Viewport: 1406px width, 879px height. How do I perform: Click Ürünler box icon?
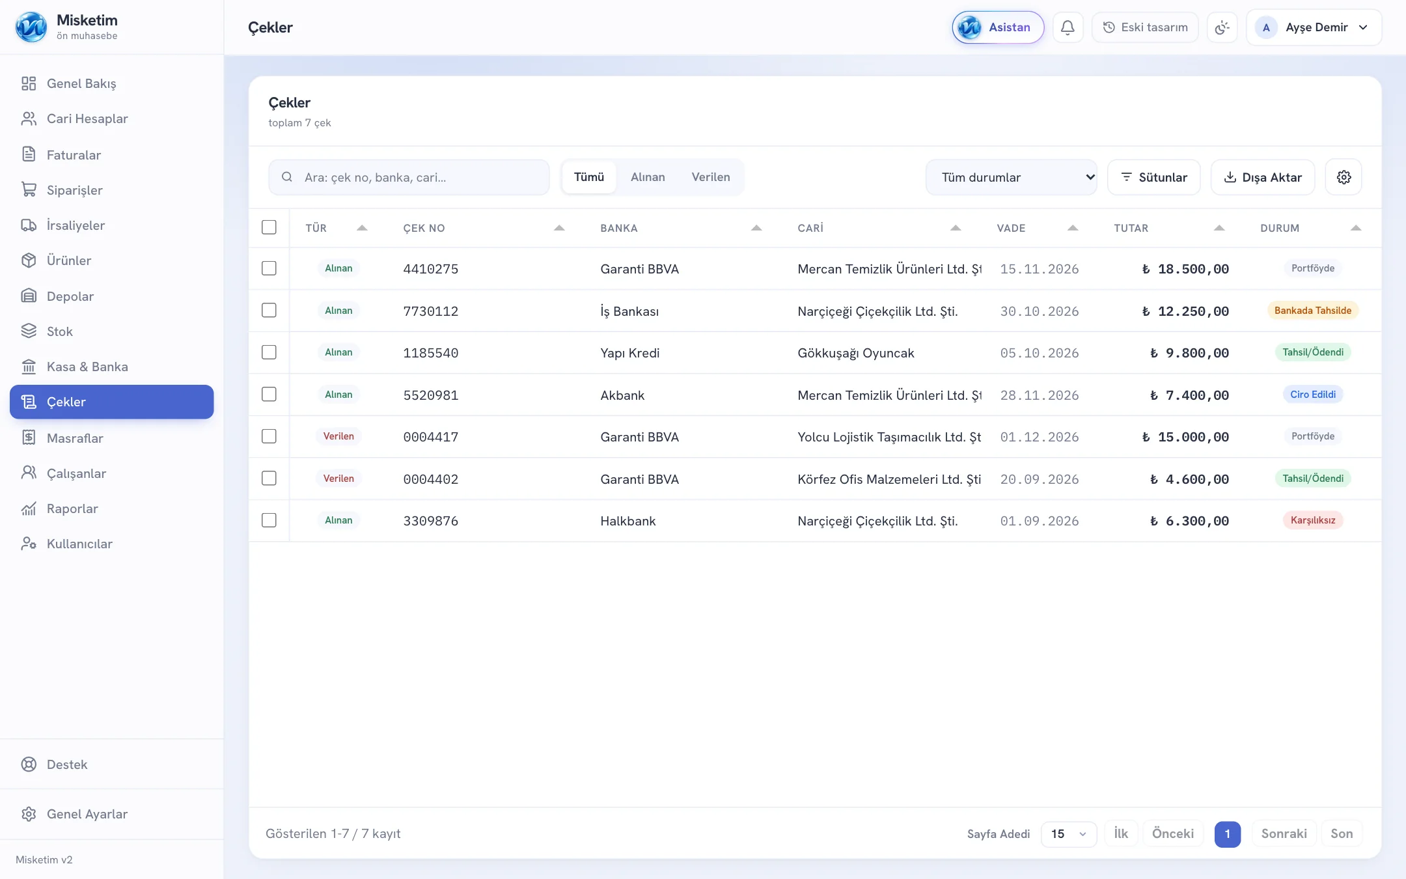pyautogui.click(x=29, y=260)
